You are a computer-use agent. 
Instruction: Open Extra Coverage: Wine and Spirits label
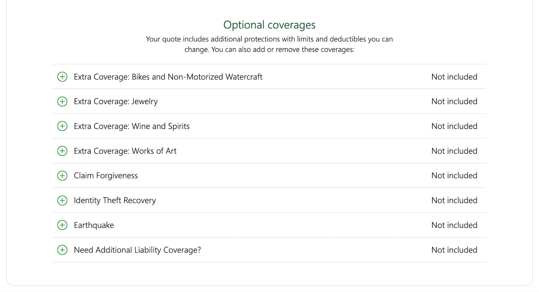pyautogui.click(x=132, y=126)
